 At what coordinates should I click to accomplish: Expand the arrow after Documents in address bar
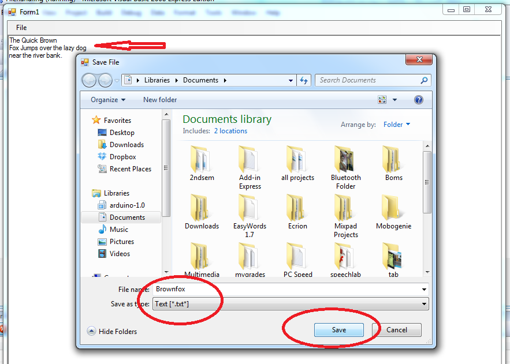tap(225, 80)
